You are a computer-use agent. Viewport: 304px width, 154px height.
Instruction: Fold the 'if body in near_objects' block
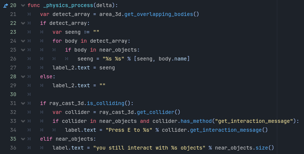click(23, 50)
